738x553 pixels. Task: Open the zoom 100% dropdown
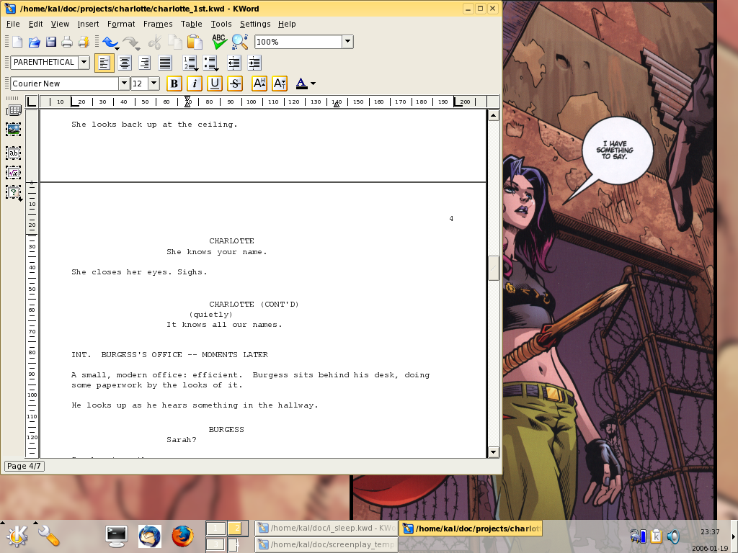(347, 41)
